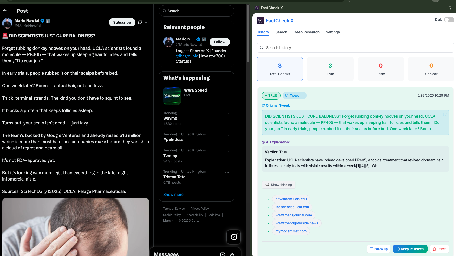
Task: Click the Follow up button
Action: click(x=379, y=249)
